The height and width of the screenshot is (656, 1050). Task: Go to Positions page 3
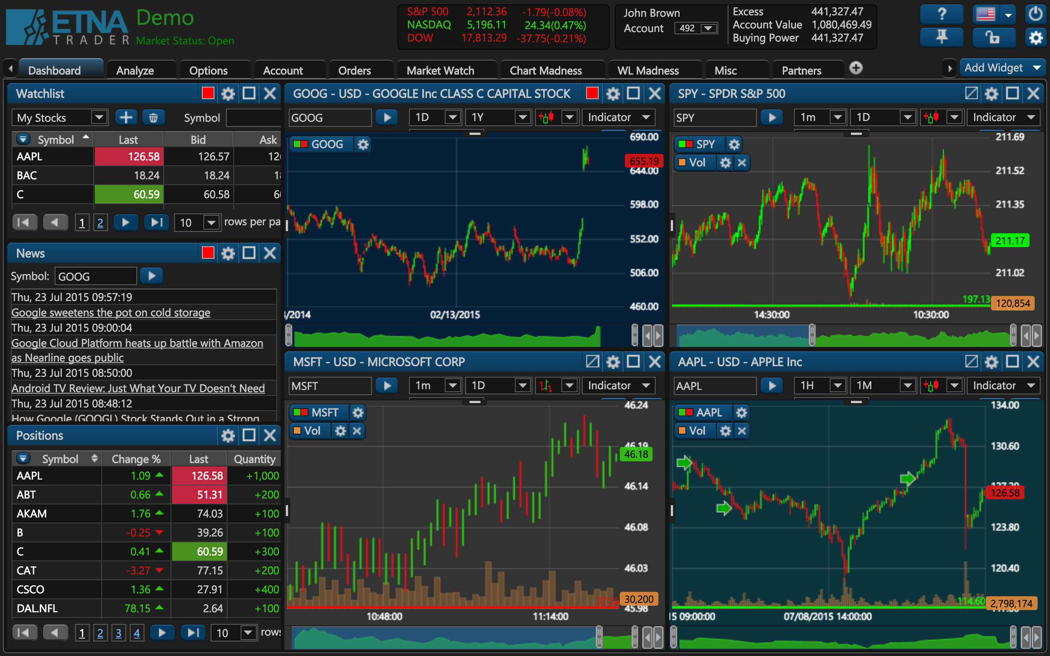[x=118, y=633]
